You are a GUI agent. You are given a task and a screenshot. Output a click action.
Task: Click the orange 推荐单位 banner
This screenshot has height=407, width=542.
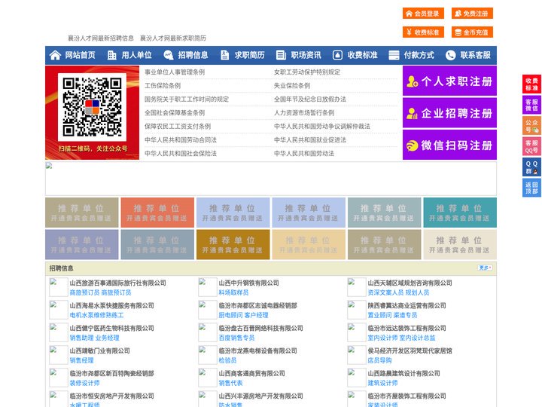(x=157, y=213)
